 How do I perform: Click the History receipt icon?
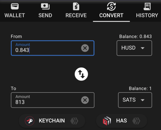tap(147, 6)
